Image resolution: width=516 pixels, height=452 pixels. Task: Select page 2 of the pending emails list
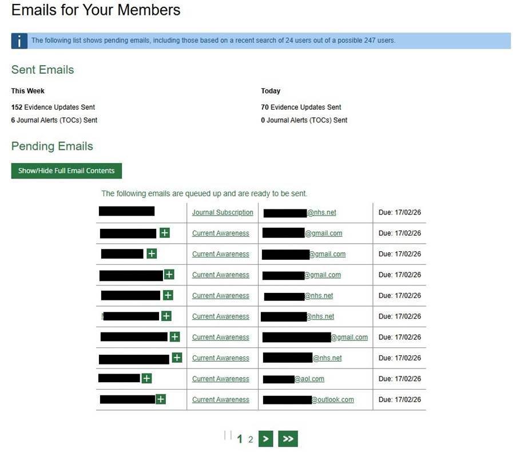(x=251, y=439)
